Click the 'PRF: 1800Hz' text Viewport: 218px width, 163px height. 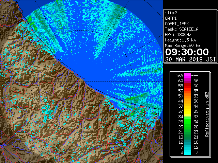point(178,35)
